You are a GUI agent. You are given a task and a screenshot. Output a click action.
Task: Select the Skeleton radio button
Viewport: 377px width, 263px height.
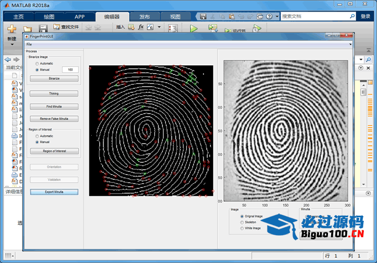coord(242,222)
